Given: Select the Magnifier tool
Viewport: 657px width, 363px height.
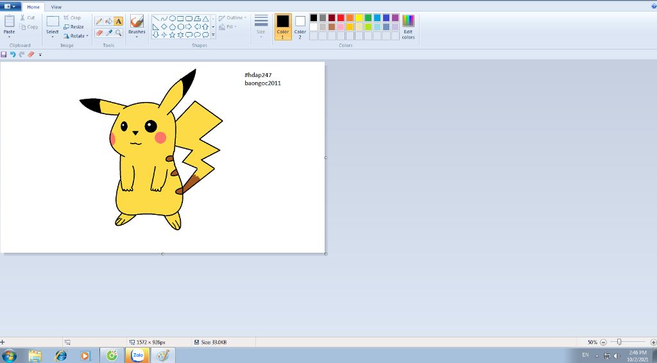Looking at the screenshot, I should point(118,33).
